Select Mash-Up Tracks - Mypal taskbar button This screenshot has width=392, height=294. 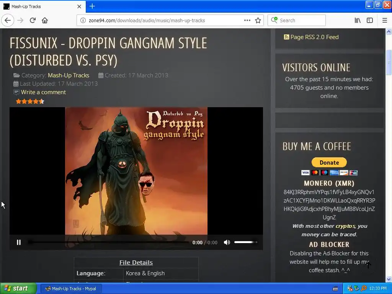pyautogui.click(x=71, y=289)
